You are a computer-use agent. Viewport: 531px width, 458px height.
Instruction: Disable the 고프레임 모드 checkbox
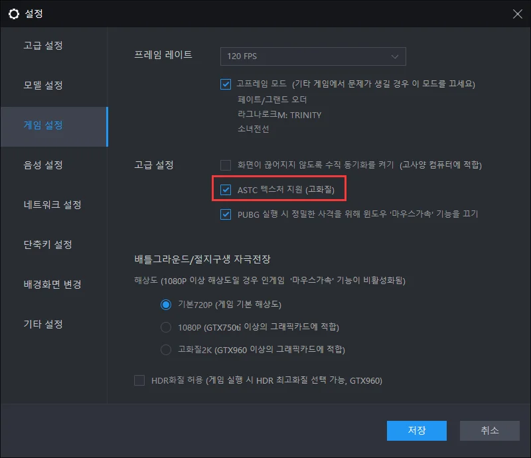[x=226, y=84]
